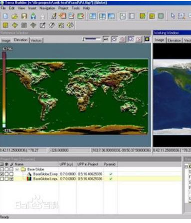This screenshot has width=191, height=223.
Task: Click the Save diskette toolbar icon
Action: [x=24, y=16]
